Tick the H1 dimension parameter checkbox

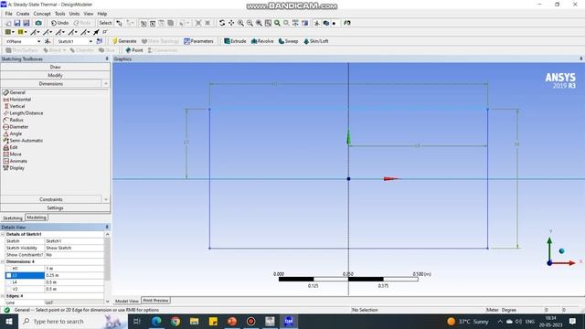pos(8,269)
